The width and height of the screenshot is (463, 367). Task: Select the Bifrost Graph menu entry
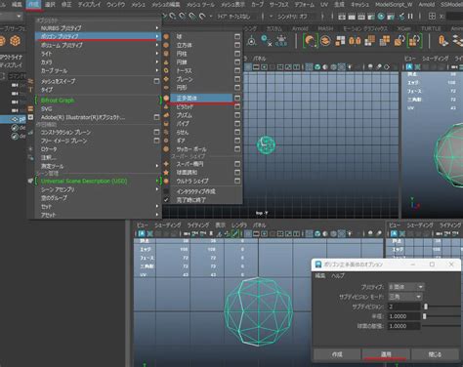(x=98, y=101)
